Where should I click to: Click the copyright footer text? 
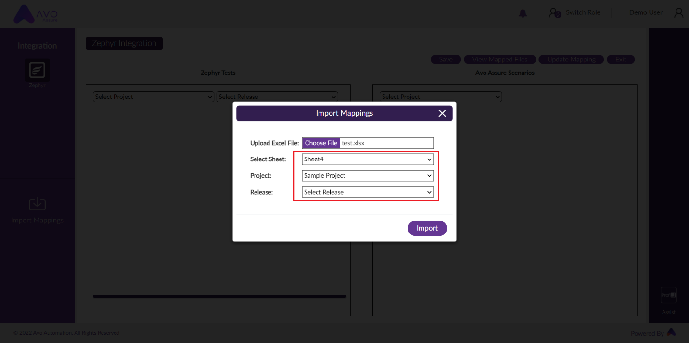tap(66, 333)
